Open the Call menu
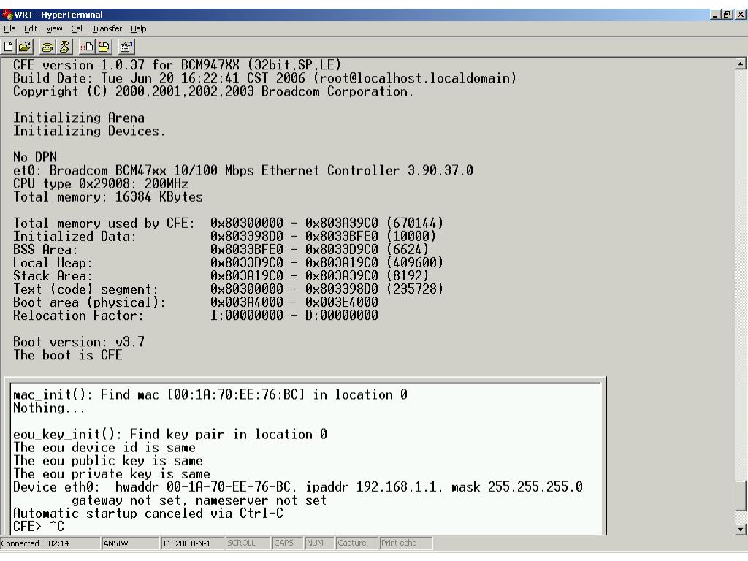This screenshot has height=561, width=748. [x=77, y=28]
